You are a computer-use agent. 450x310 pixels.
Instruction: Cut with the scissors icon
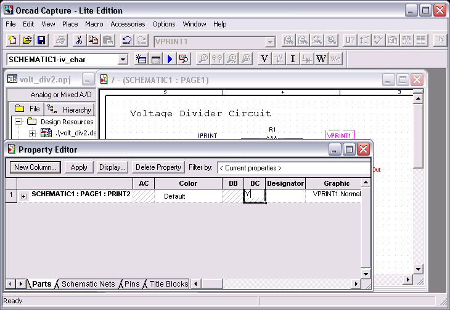click(x=79, y=41)
